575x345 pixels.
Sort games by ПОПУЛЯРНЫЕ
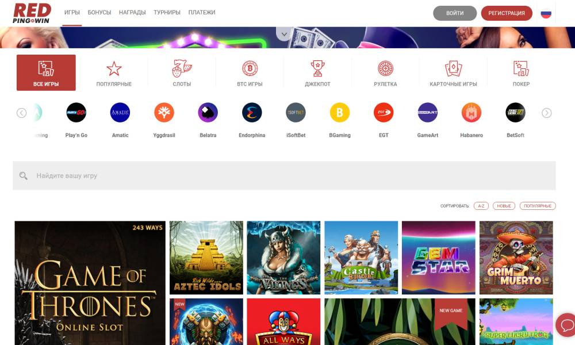pos(538,206)
